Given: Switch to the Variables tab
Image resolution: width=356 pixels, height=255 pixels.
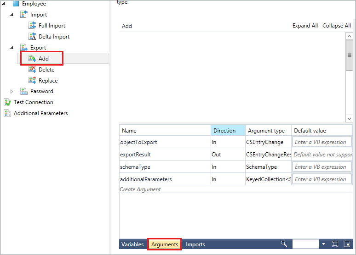Looking at the screenshot, I should [132, 244].
